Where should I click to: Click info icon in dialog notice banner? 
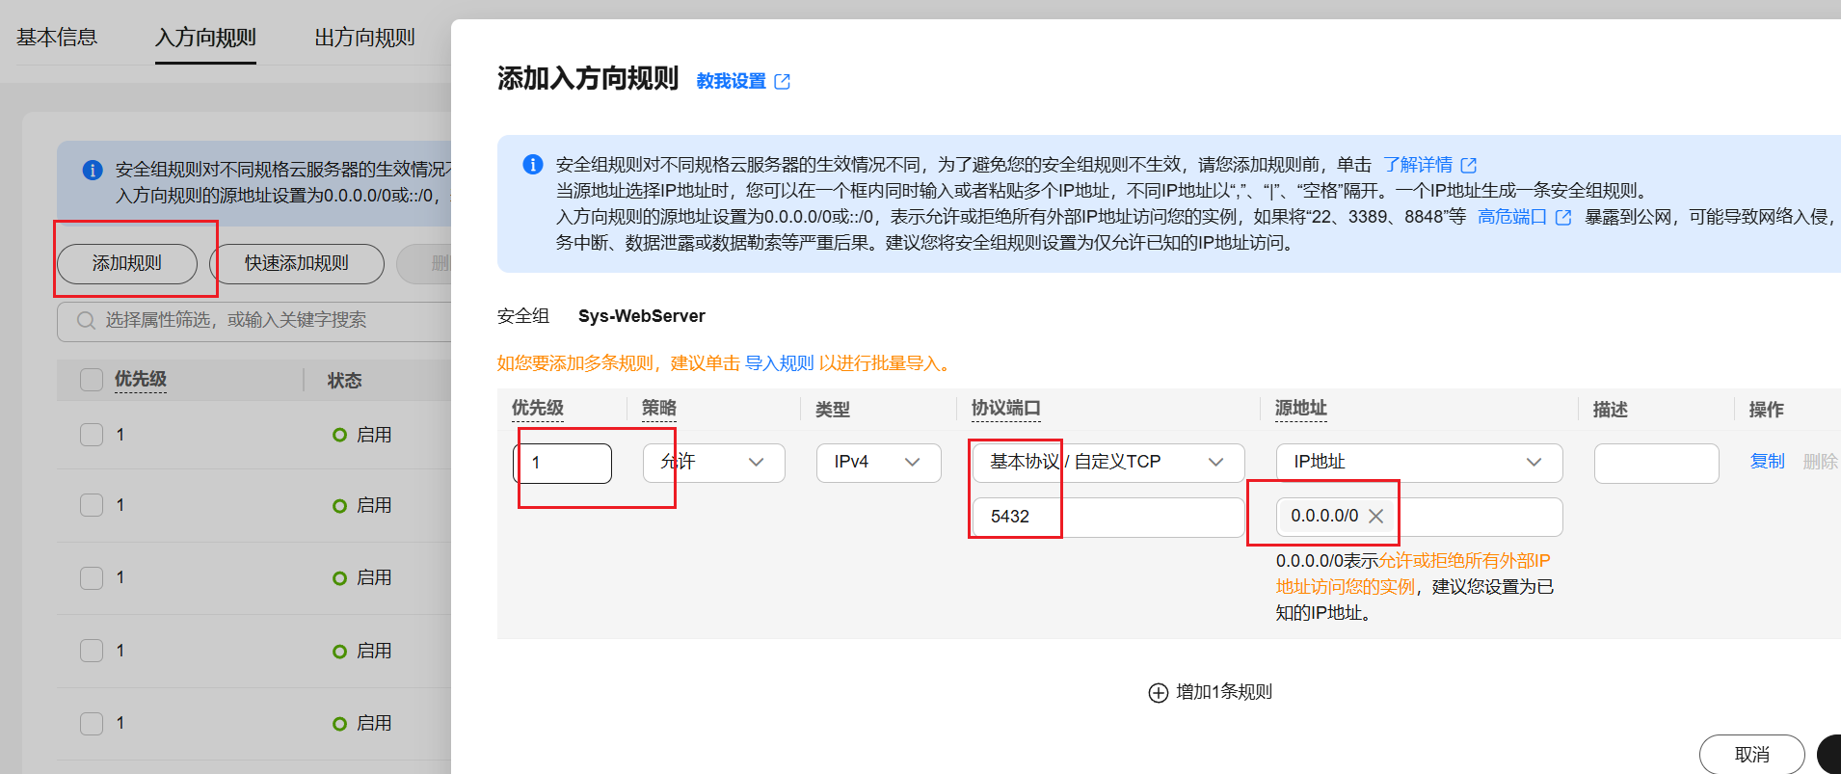[x=532, y=165]
